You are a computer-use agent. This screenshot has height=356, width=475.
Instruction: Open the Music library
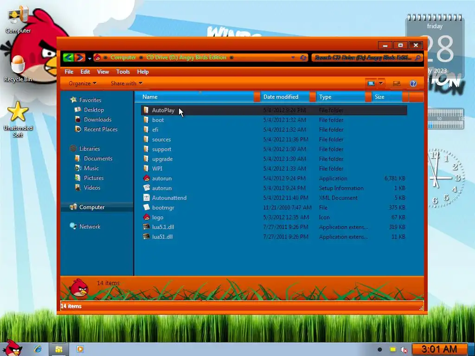[91, 168]
